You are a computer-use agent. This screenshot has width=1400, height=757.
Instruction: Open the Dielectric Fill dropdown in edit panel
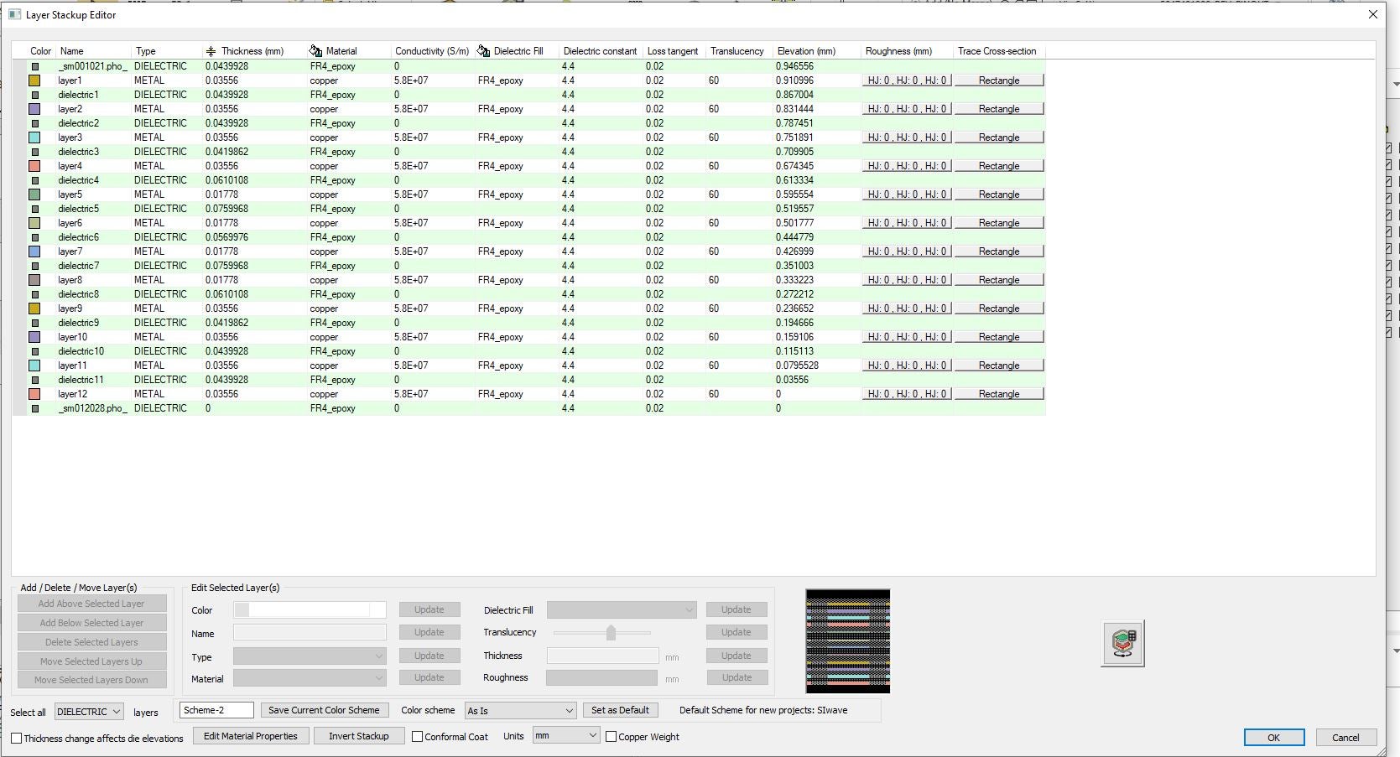(x=622, y=609)
